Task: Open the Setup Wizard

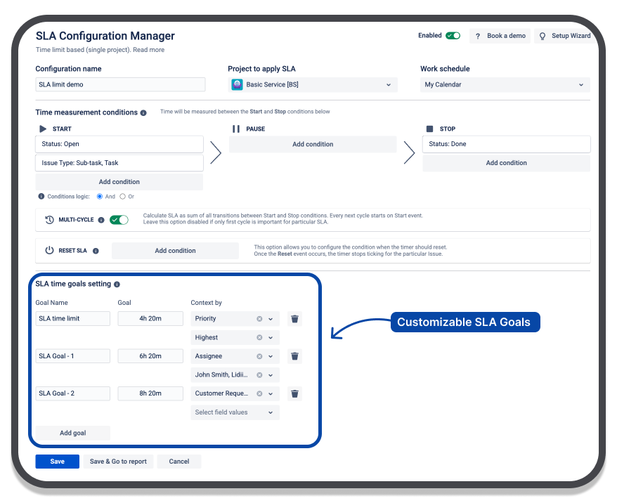Action: coord(564,36)
